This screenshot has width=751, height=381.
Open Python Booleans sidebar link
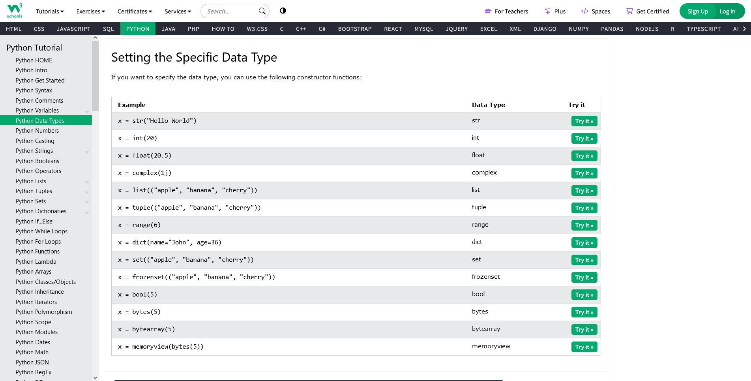(37, 161)
